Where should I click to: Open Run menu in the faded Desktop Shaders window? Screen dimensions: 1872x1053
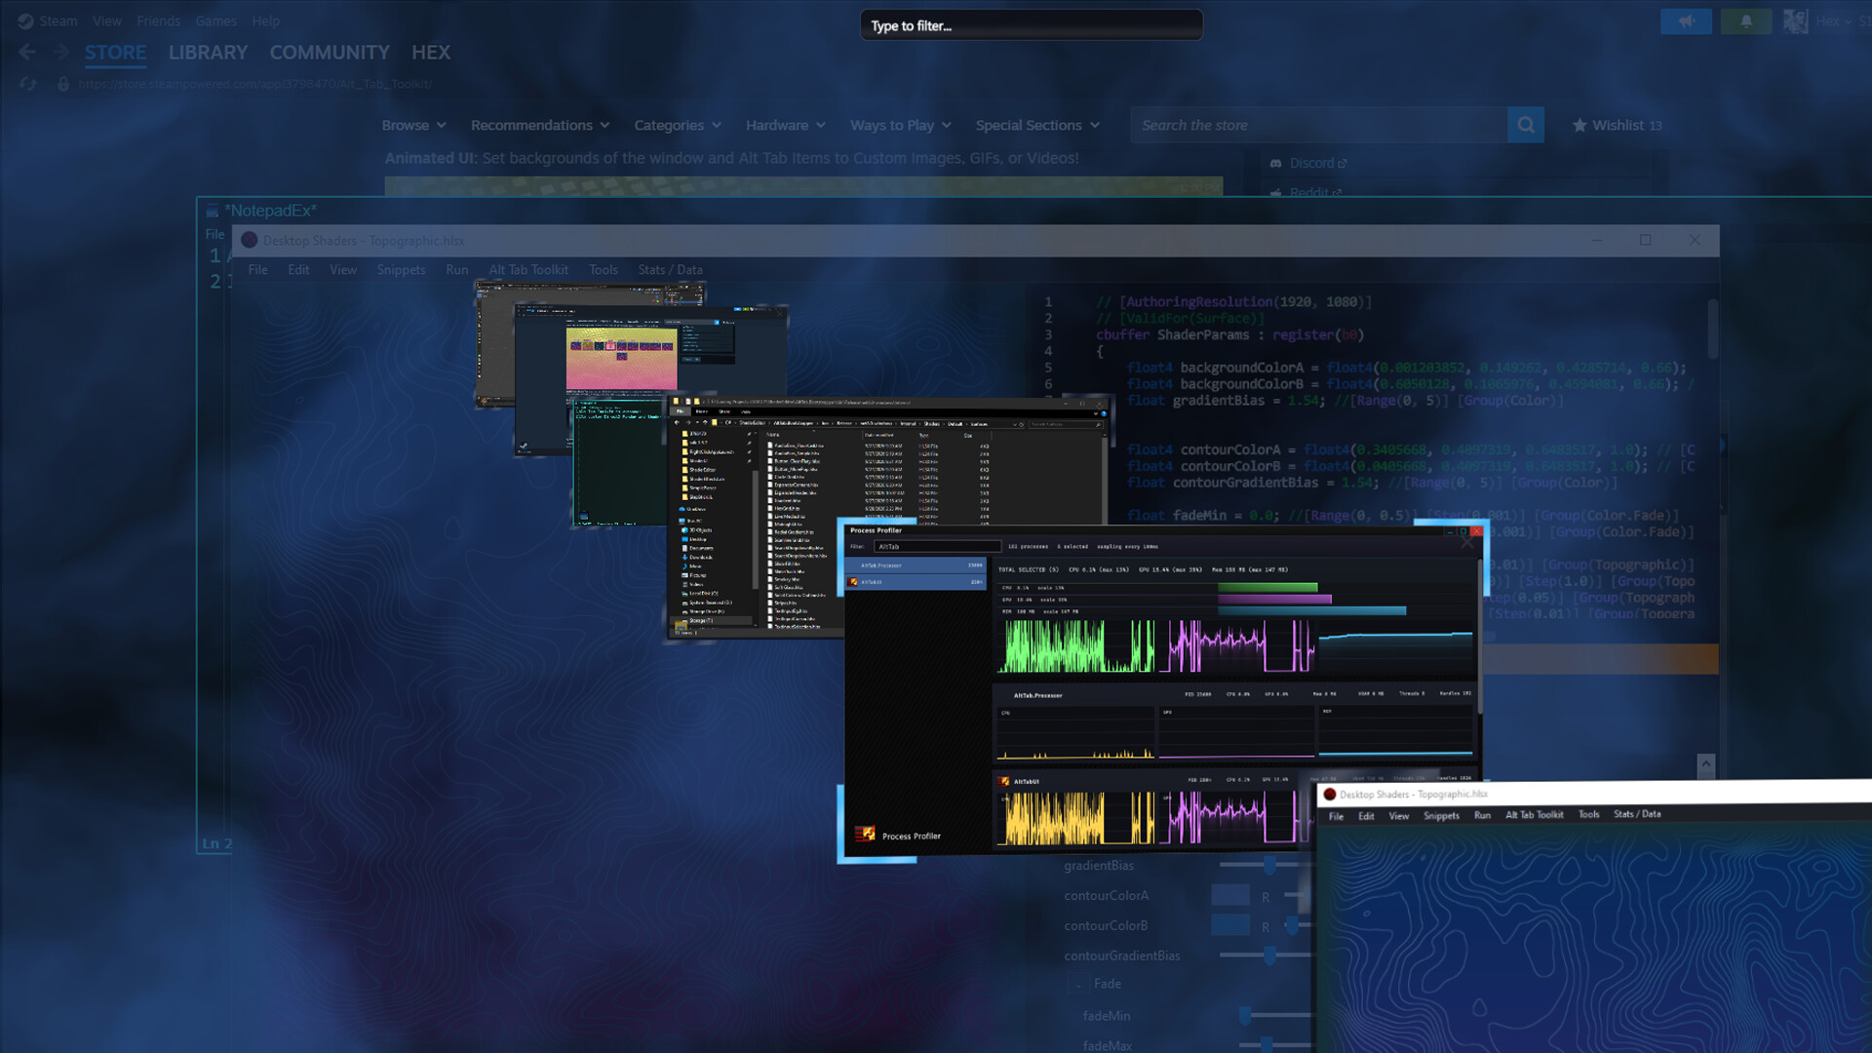pyautogui.click(x=456, y=270)
